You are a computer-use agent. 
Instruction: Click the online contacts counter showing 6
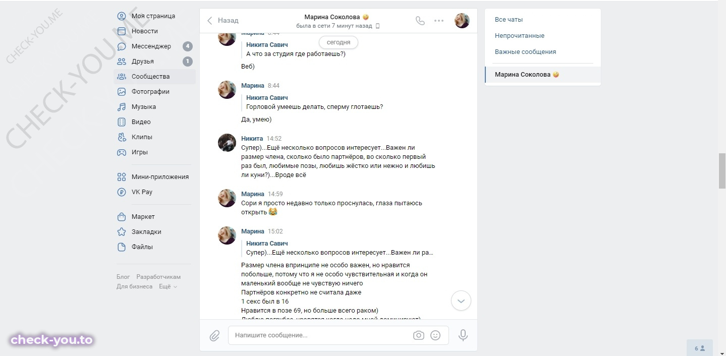pos(700,348)
